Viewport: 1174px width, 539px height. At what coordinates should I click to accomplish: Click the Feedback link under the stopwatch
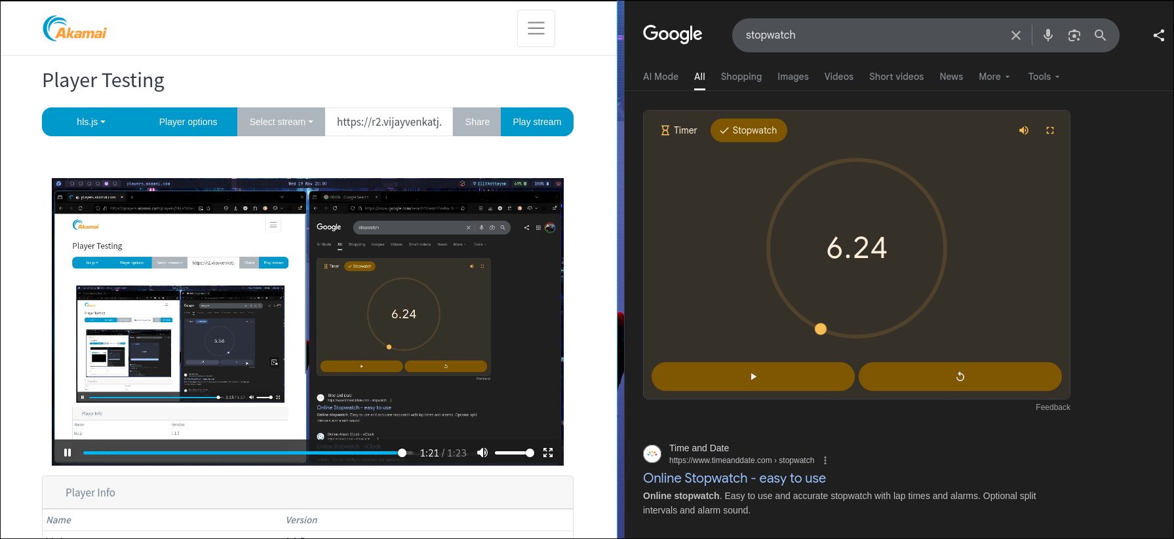(1053, 407)
